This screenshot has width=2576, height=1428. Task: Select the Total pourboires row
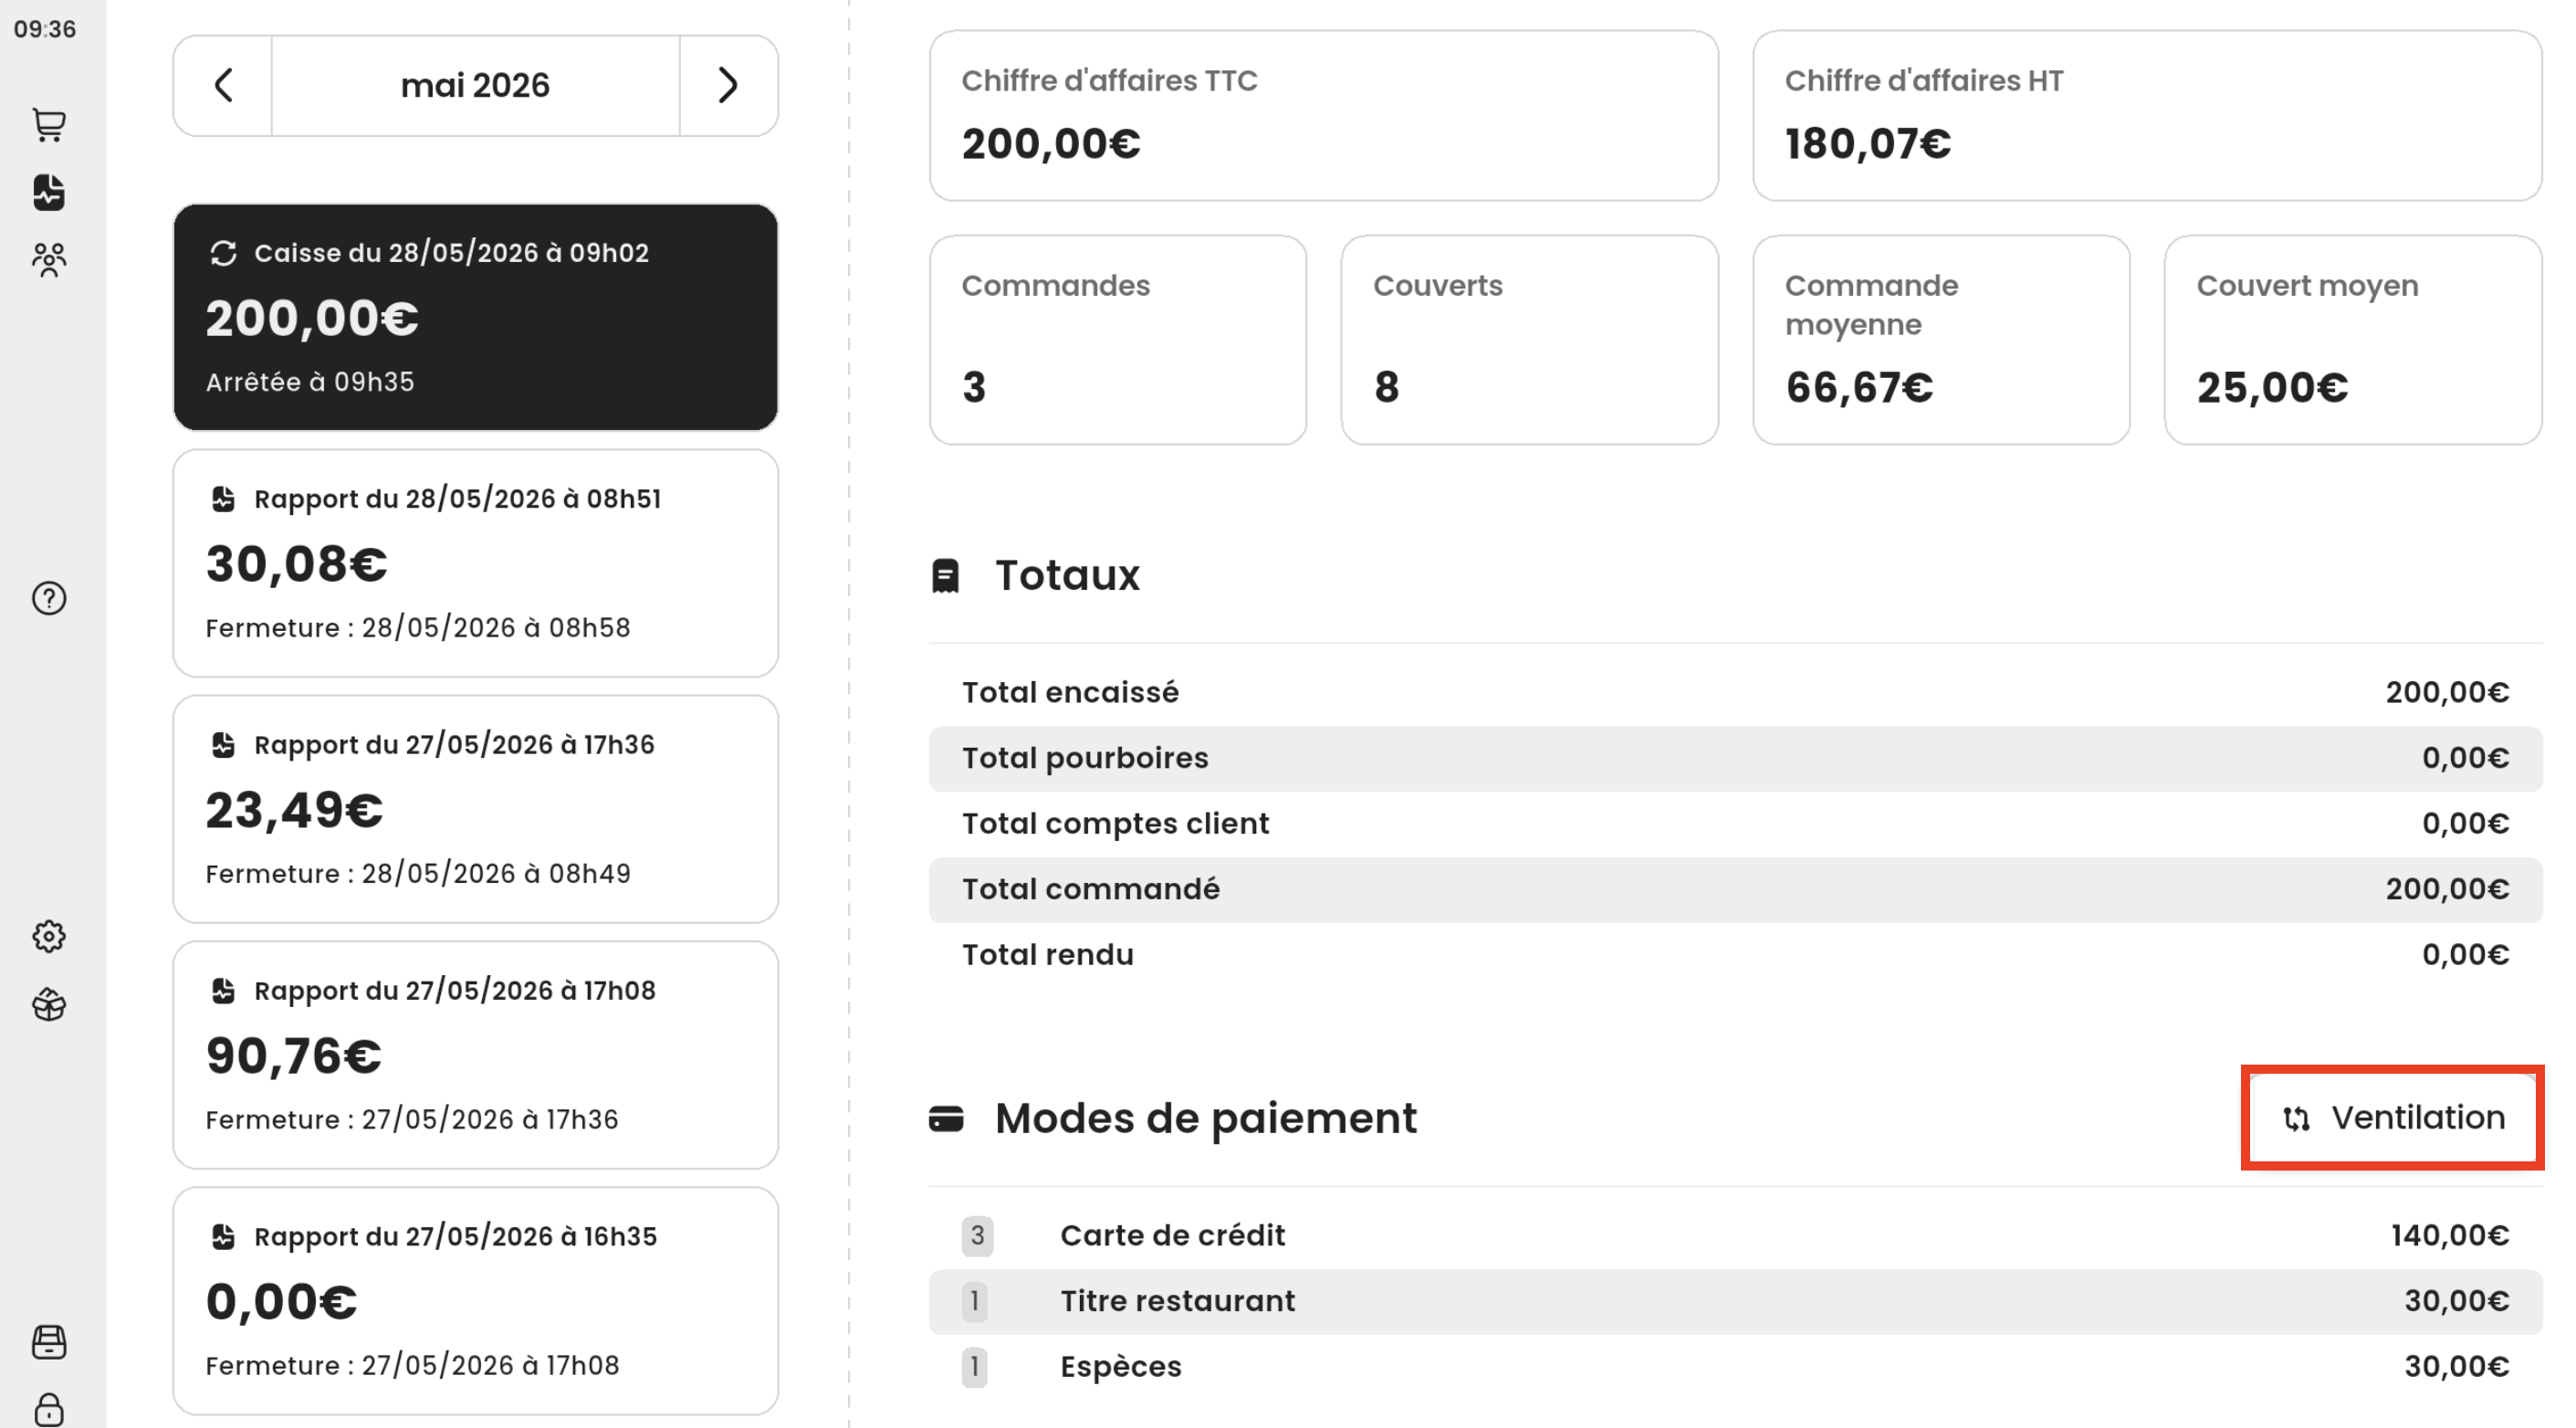(x=1735, y=758)
